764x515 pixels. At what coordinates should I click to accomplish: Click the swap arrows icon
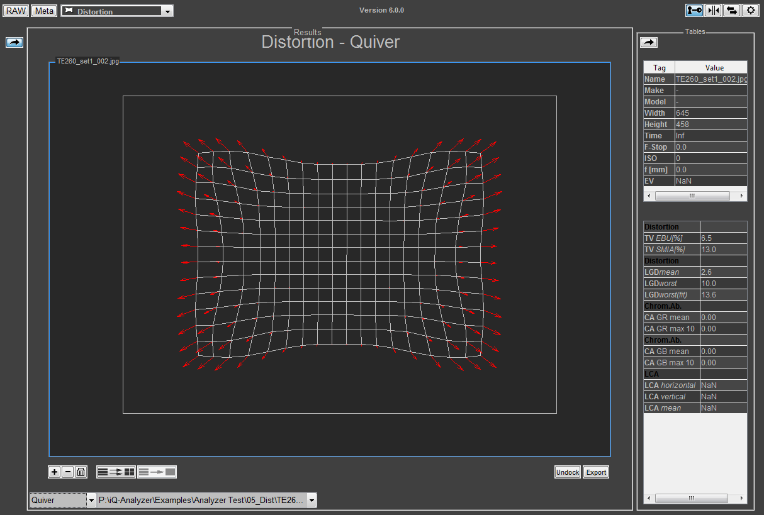(x=731, y=10)
